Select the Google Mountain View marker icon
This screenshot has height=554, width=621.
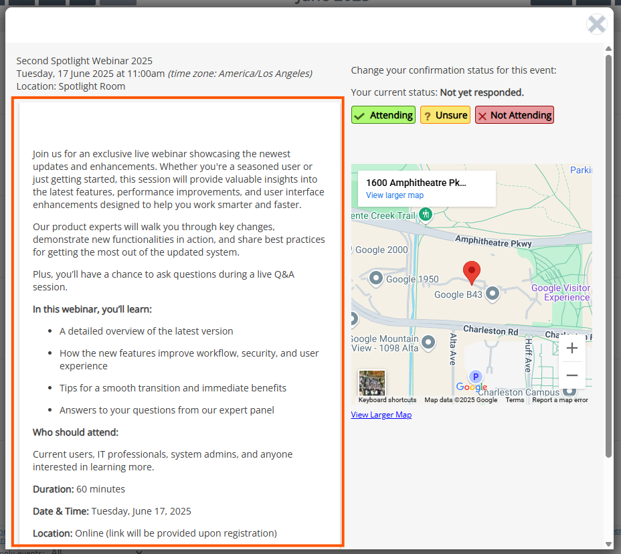(x=429, y=343)
